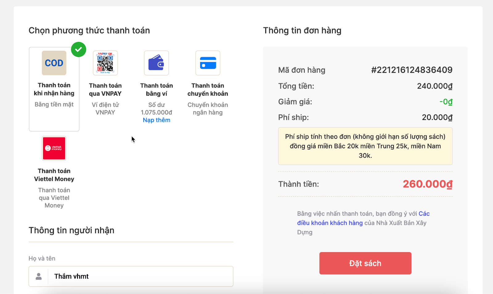Select 'Thanh toán qua VNPAY' option
The height and width of the screenshot is (294, 493).
click(x=105, y=90)
